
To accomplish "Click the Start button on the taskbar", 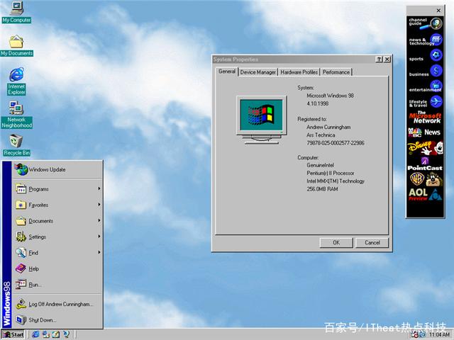I will tap(13, 334).
